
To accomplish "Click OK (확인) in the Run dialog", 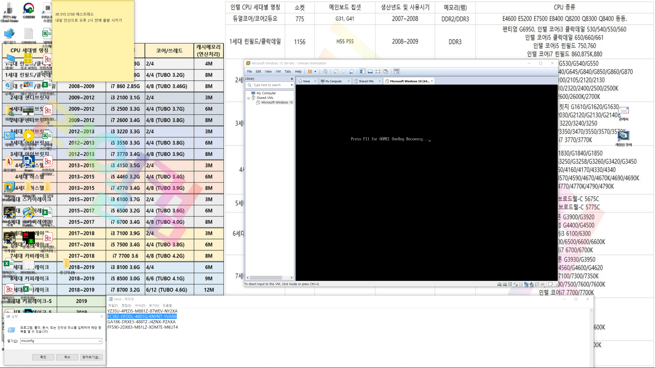I will pyautogui.click(x=43, y=357).
